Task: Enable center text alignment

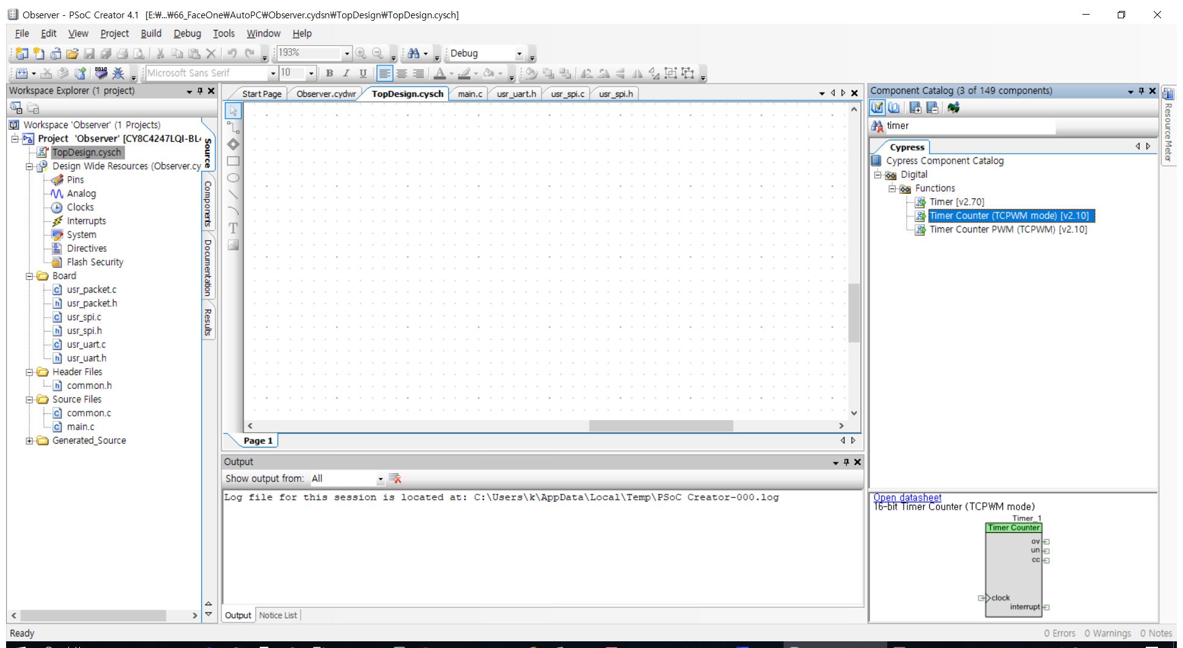Action: 402,73
